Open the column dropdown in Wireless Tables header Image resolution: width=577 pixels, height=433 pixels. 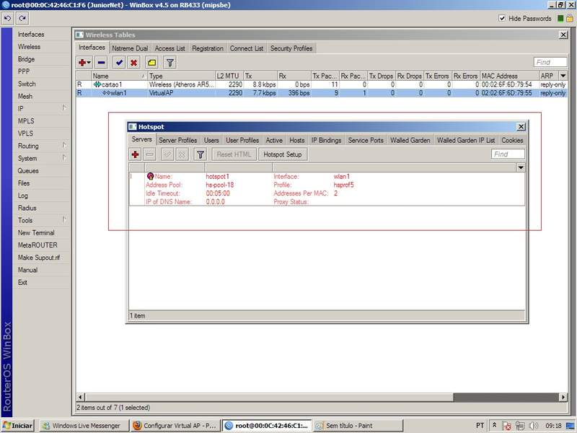[x=563, y=76]
